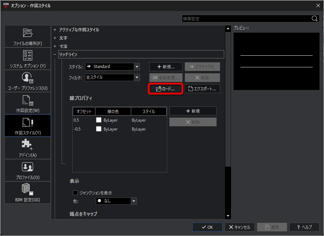This screenshot has height=236, width=324.
Task: Click white color swatch for offset 0.5
Action: (x=99, y=120)
